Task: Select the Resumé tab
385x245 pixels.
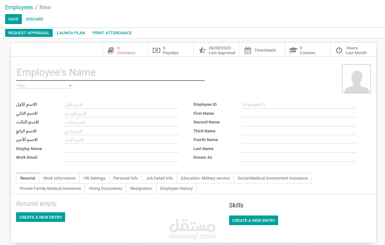Action: tap(28, 178)
